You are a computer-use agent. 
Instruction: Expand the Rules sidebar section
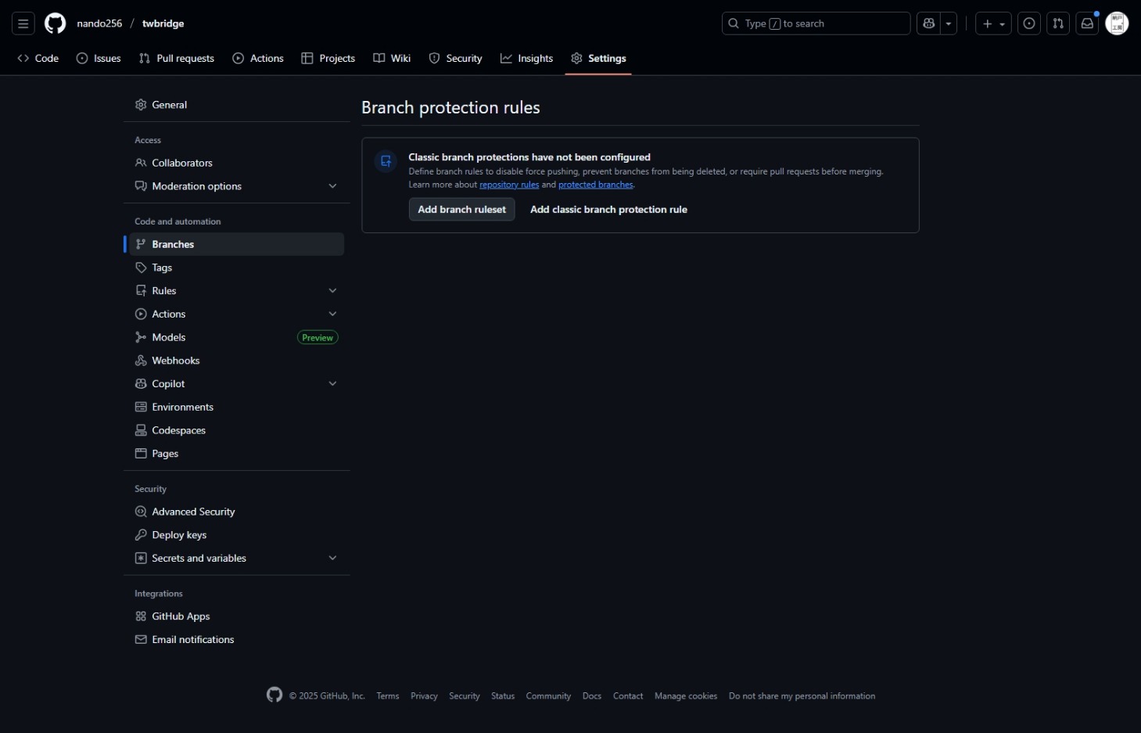332,291
